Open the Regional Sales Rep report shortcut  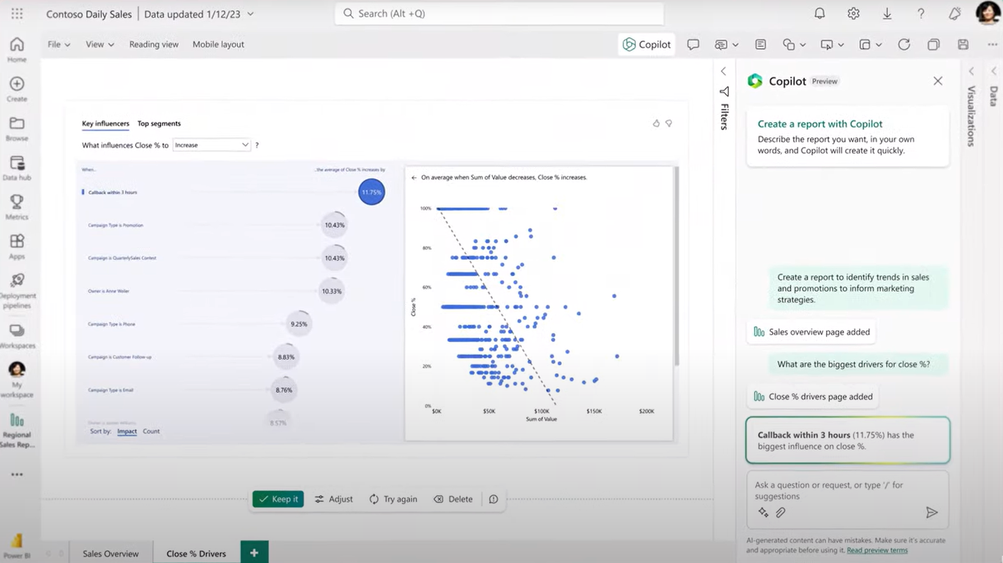17,430
